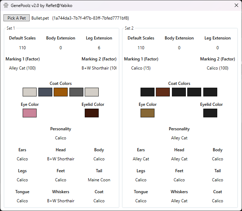
Task: Click Set 2 Tail value Calico
Action: pyautogui.click(x=218, y=180)
